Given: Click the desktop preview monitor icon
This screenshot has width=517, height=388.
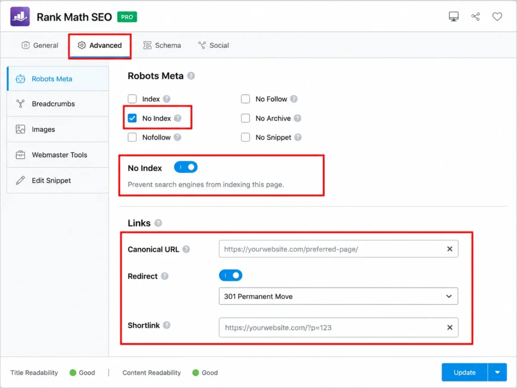Looking at the screenshot, I should (453, 17).
